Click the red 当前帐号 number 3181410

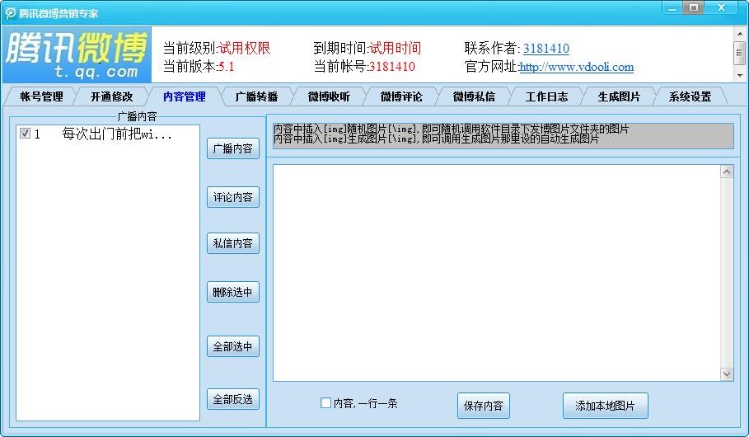pyautogui.click(x=391, y=67)
